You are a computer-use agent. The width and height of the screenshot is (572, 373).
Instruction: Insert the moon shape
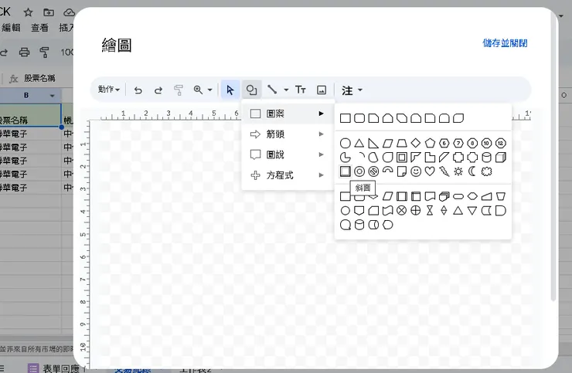click(x=472, y=171)
